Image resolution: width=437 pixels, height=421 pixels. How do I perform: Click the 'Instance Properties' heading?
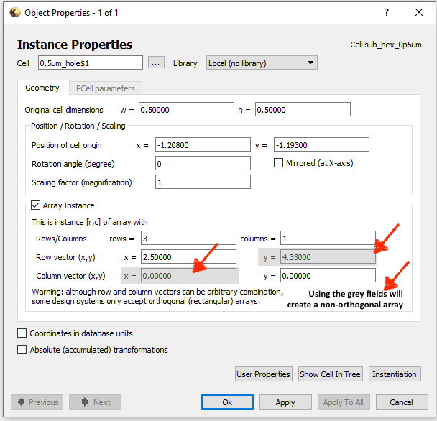coord(75,45)
